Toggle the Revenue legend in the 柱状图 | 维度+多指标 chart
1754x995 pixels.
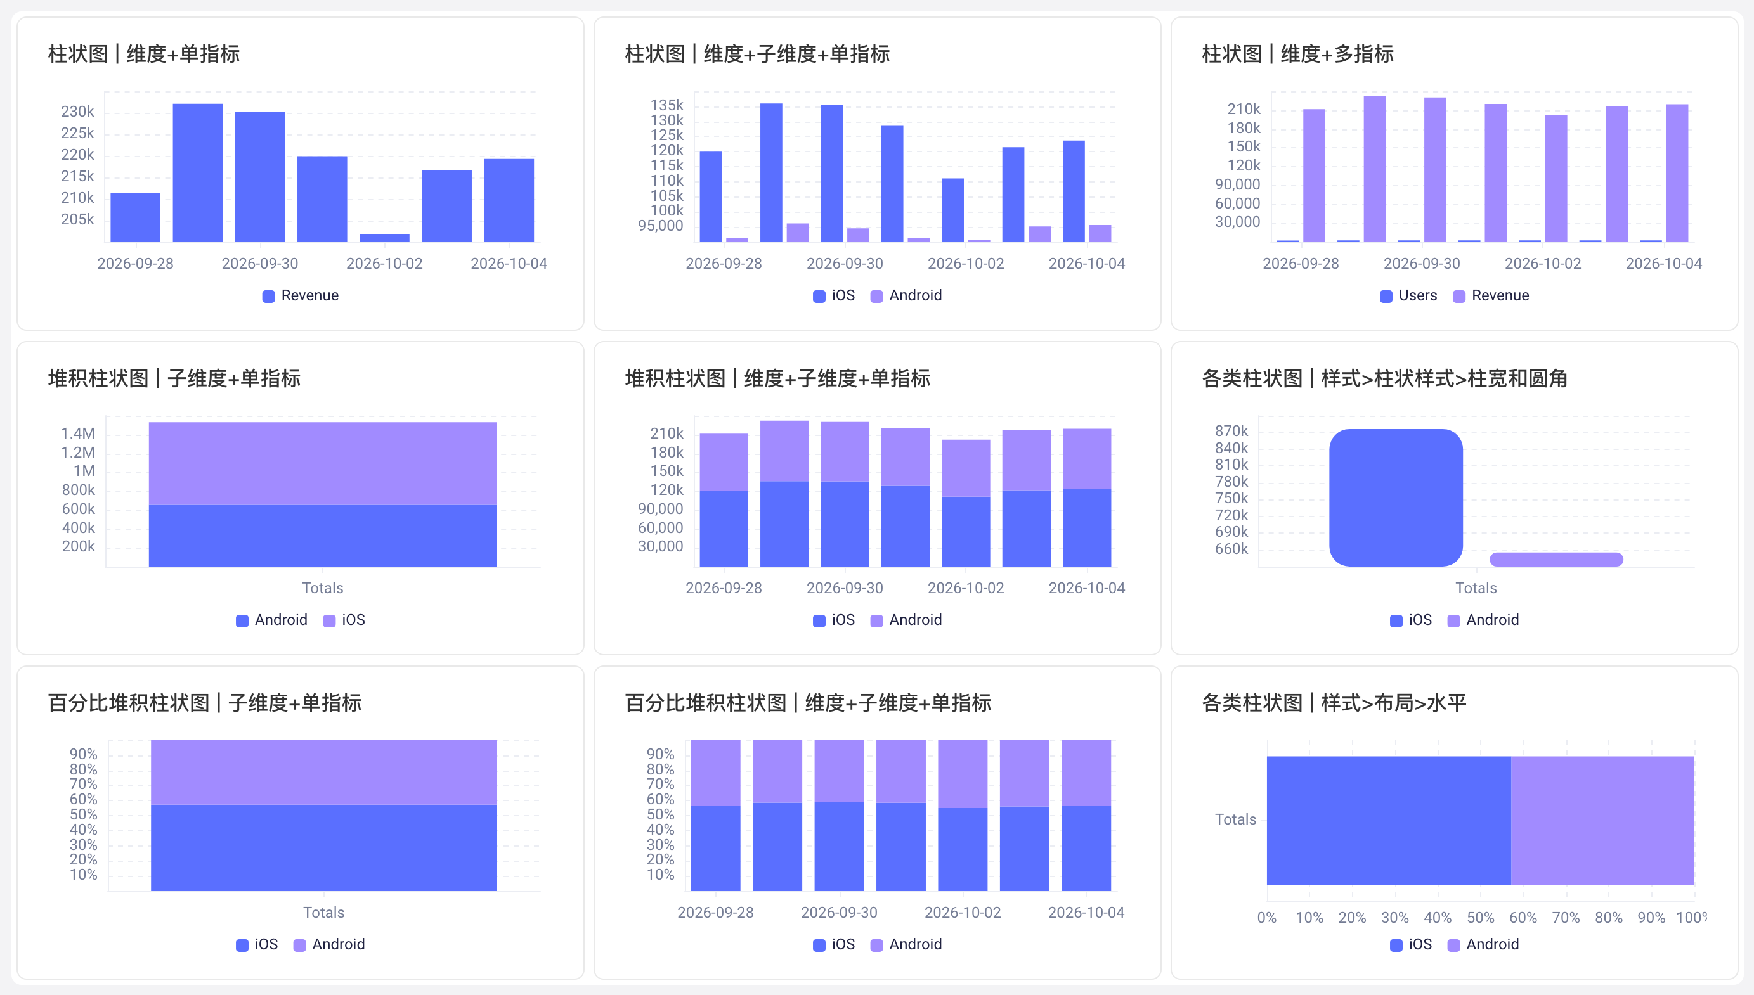pyautogui.click(x=1491, y=295)
